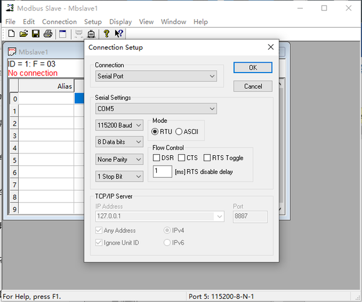Click the Mbslave1 child window document icon
This screenshot has width=362, height=302.
click(x=12, y=51)
